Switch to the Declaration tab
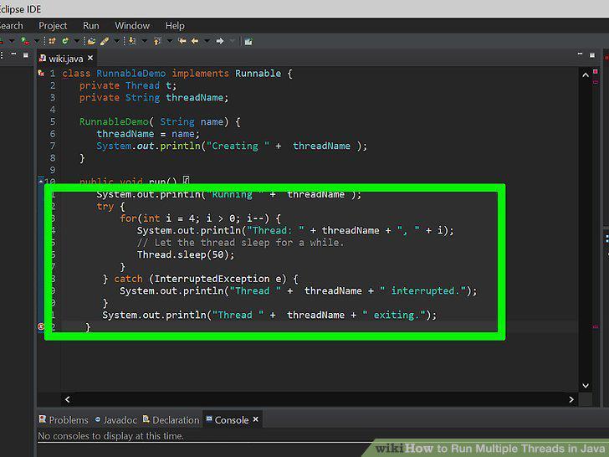 (171, 420)
